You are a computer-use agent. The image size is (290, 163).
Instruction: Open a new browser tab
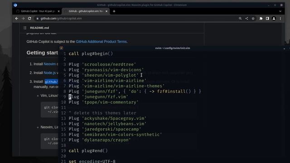point(114,11)
